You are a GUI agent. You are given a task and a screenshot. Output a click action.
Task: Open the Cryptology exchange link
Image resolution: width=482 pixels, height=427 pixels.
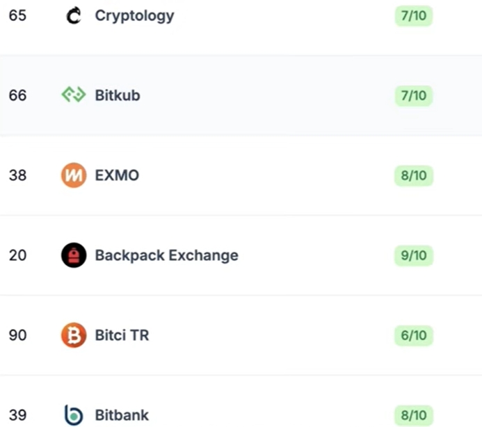[x=135, y=16]
